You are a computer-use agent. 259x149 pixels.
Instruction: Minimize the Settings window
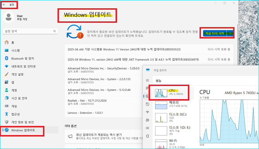tap(215, 3)
